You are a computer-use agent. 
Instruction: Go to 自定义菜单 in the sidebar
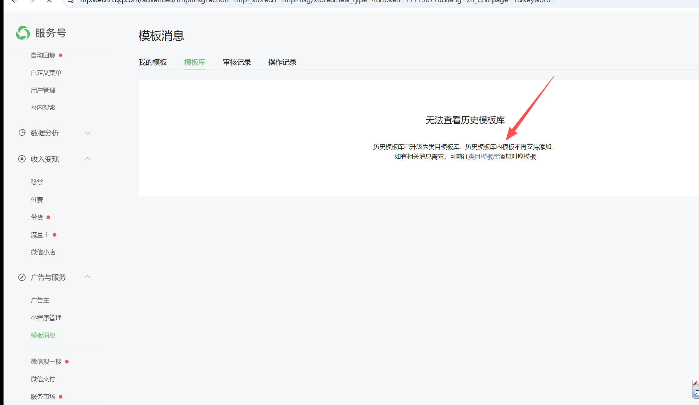pos(46,73)
